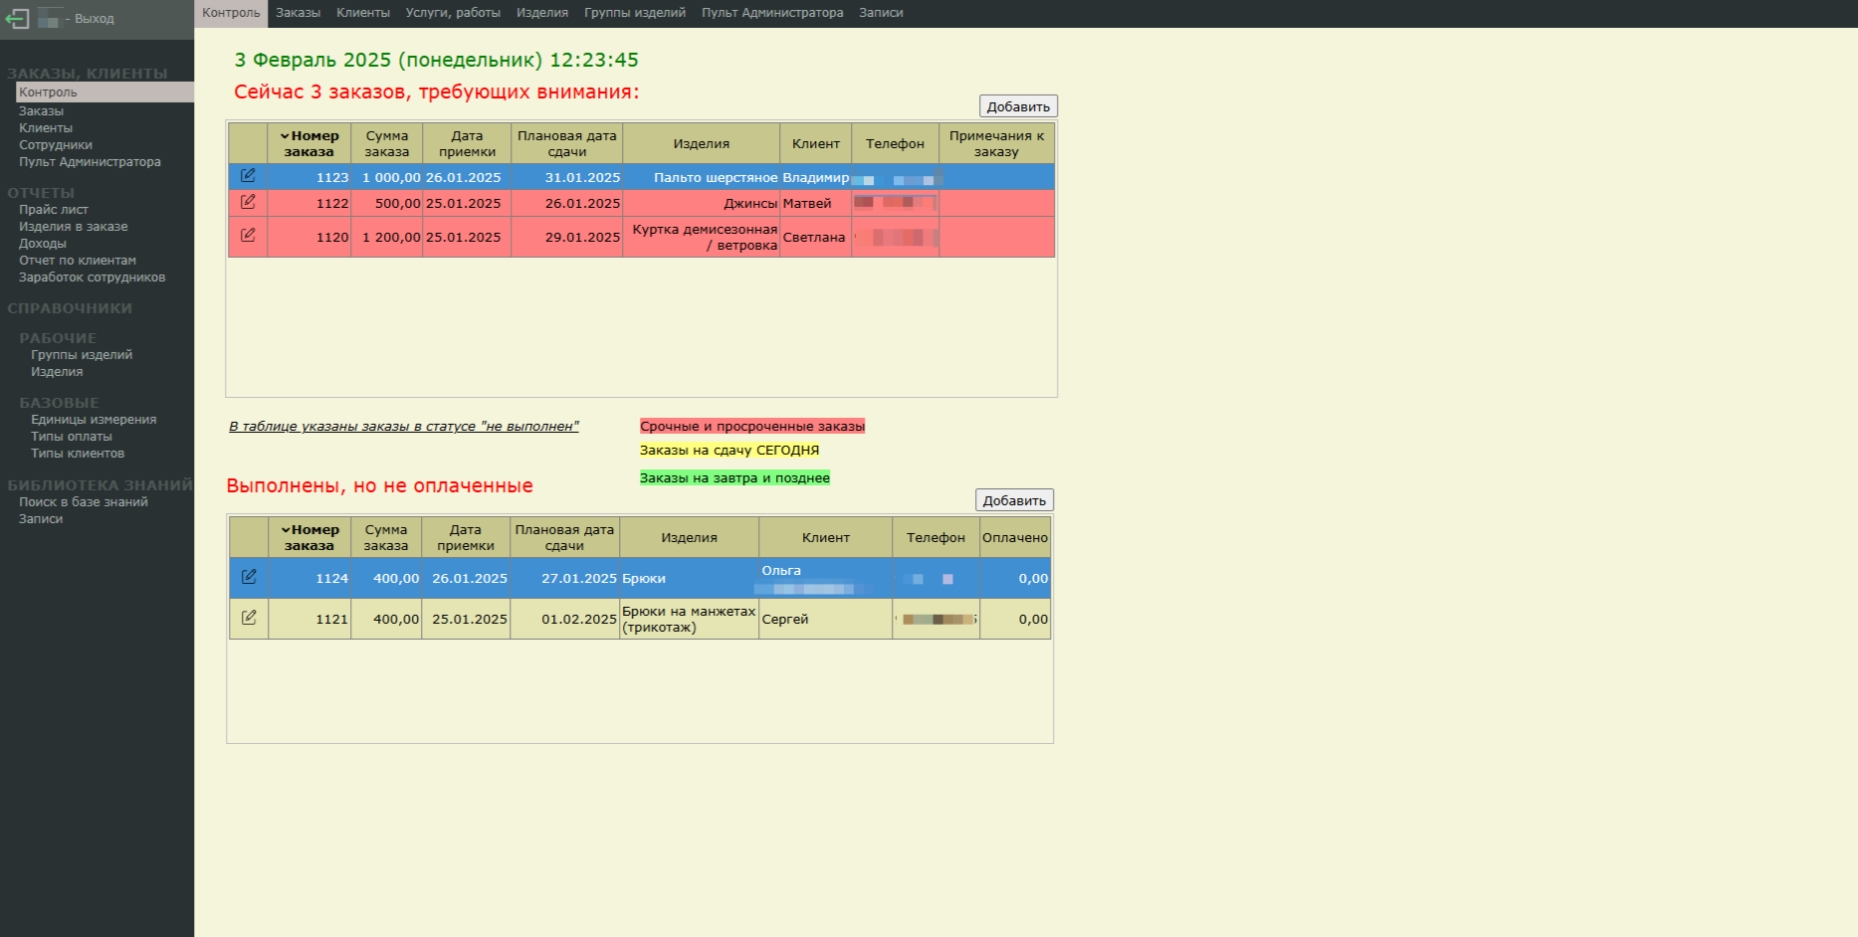Open Группы изделий top menu item
1858x937 pixels.
(x=634, y=13)
